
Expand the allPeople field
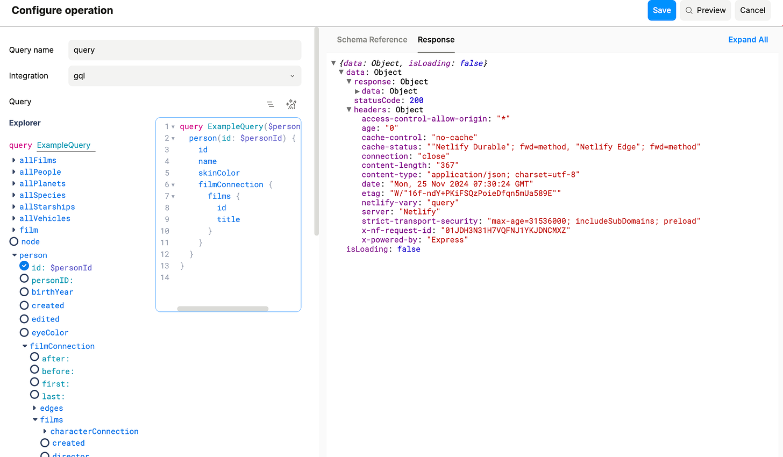click(14, 172)
